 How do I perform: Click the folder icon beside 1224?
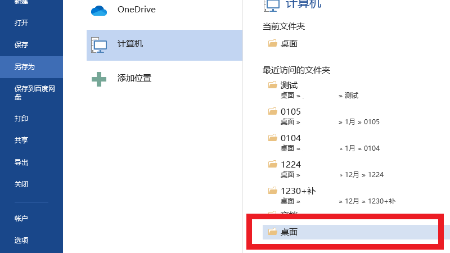(273, 165)
